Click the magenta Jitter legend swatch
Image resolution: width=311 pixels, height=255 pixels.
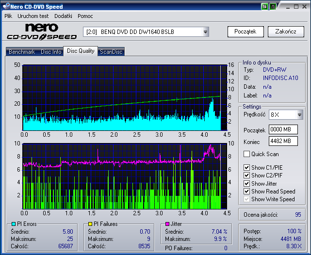(x=167, y=224)
